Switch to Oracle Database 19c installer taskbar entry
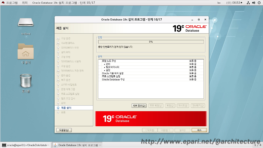The width and height of the screenshot is (263, 148). click(x=78, y=145)
